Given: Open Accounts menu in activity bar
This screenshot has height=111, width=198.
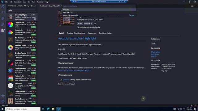Looking at the screenshot, I should 3,95.
